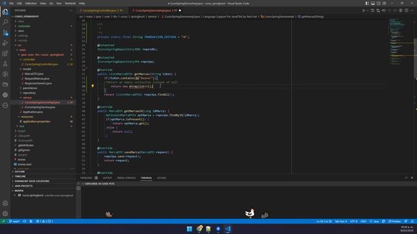Viewport: 417px width, 234px height.
Task: Open the Selection menu
Action: (x=31, y=3)
